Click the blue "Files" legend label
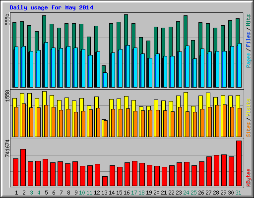This screenshot has width=254, height=198. 248,39
